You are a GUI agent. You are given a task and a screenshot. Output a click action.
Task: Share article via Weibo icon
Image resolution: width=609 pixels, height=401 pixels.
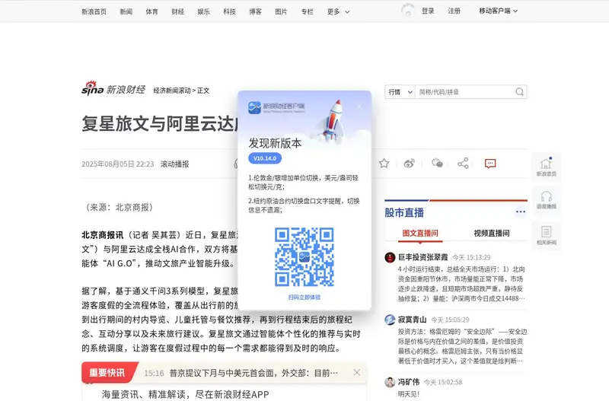click(410, 164)
